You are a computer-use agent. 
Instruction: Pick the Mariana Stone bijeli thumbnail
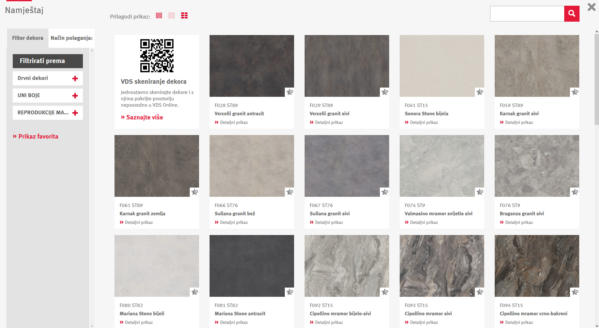[x=157, y=266]
